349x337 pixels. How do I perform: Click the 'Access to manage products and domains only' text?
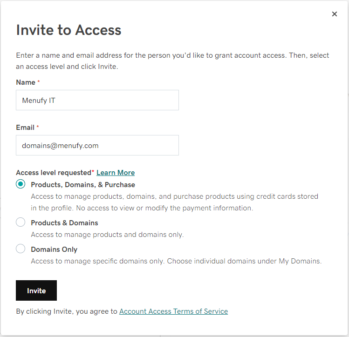click(x=107, y=235)
